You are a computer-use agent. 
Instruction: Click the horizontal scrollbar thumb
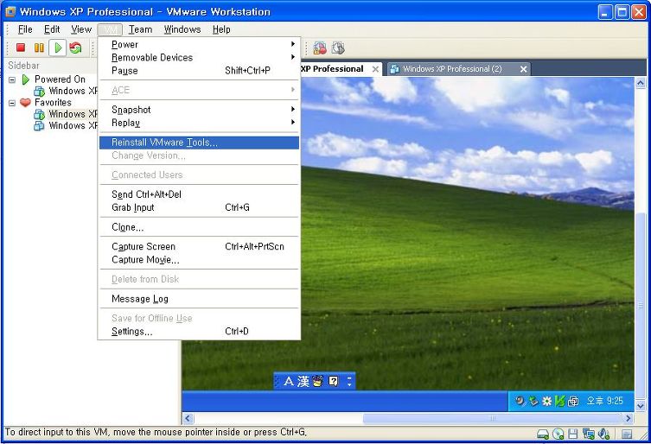pyautogui.click(x=493, y=418)
